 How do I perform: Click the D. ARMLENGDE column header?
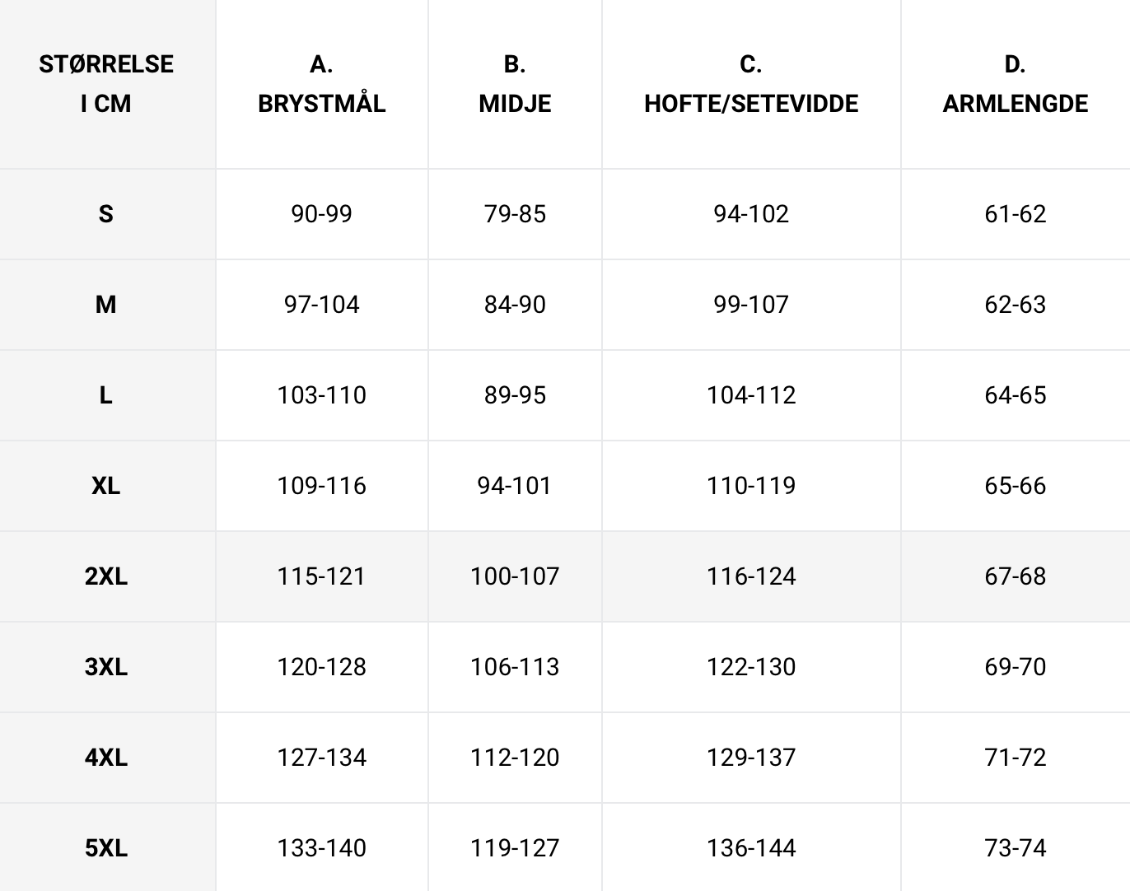click(x=1016, y=84)
